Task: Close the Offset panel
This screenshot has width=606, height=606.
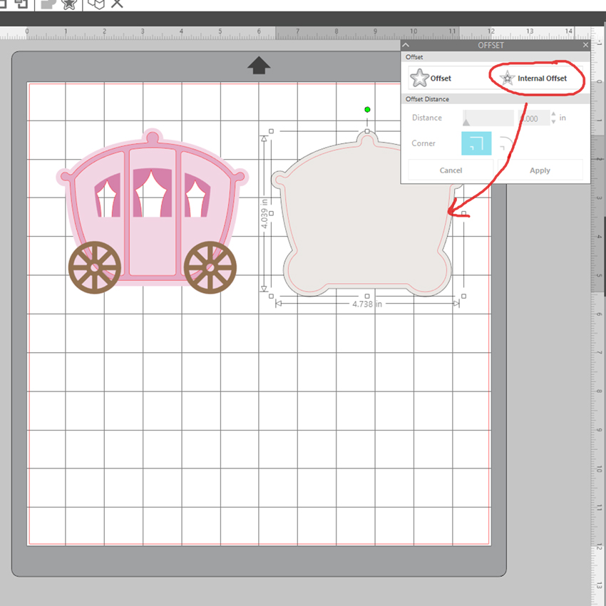Action: [585, 45]
